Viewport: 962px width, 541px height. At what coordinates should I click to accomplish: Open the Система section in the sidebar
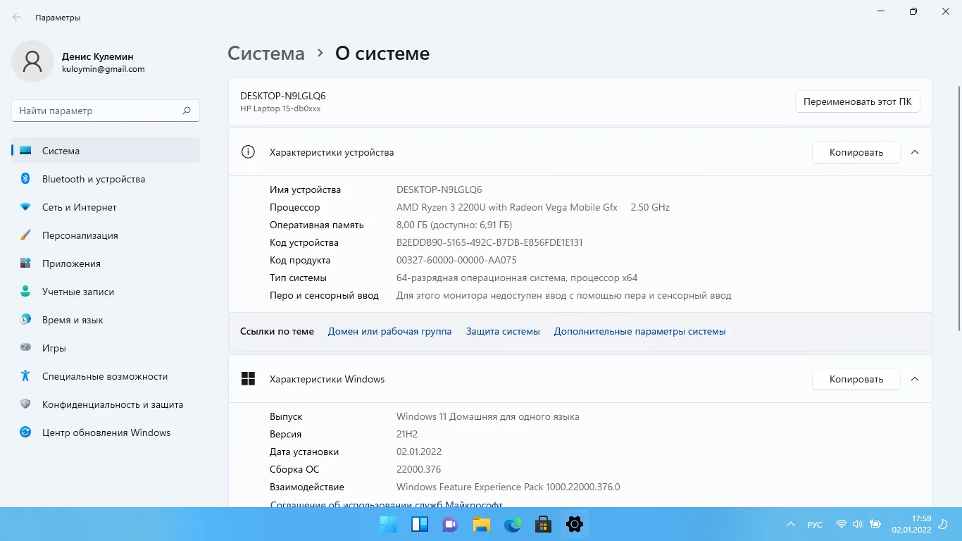pos(106,151)
